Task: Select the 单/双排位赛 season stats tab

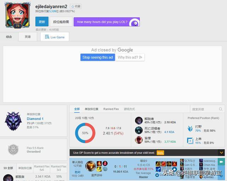Action: tap(25, 168)
